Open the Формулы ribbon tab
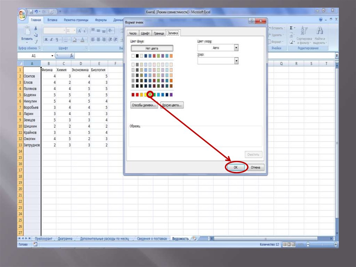 point(101,20)
